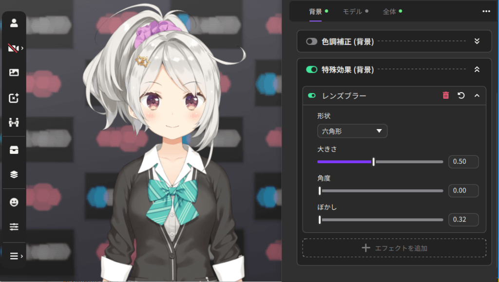Image resolution: width=499 pixels, height=282 pixels.
Task: Open the background image icon in sidebar
Action: click(14, 73)
